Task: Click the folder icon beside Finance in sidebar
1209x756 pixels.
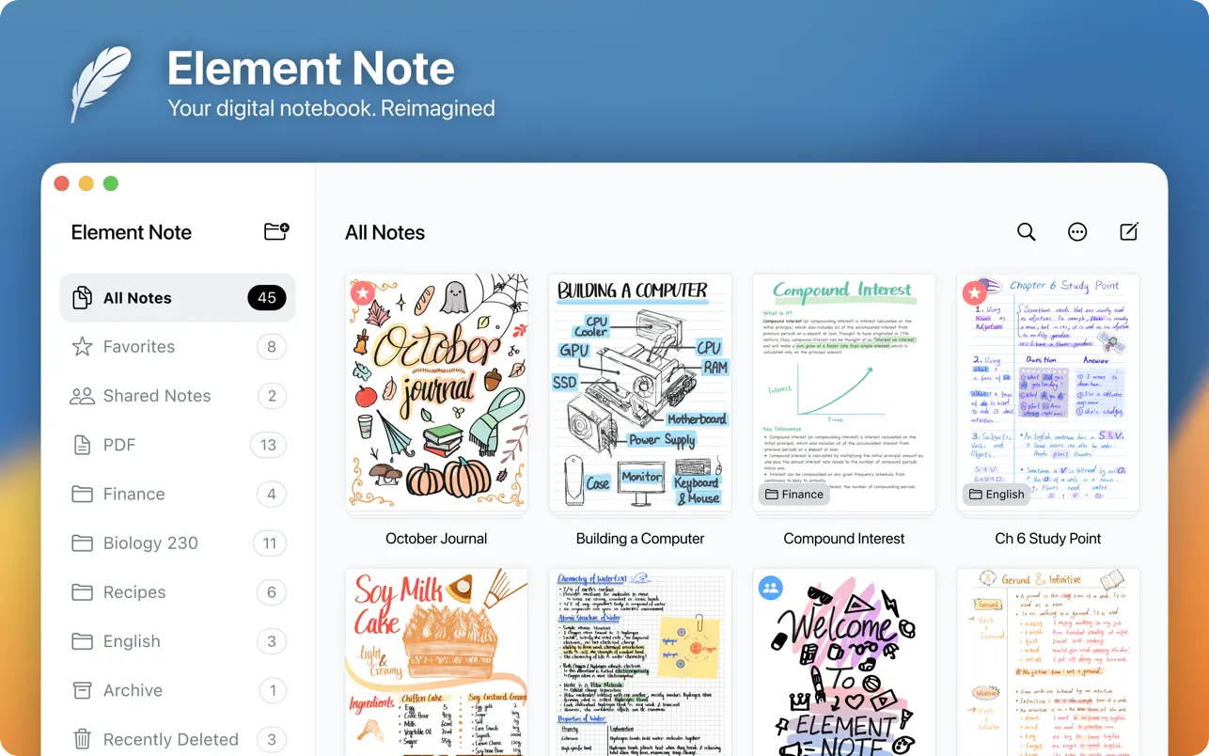Action: tap(83, 494)
